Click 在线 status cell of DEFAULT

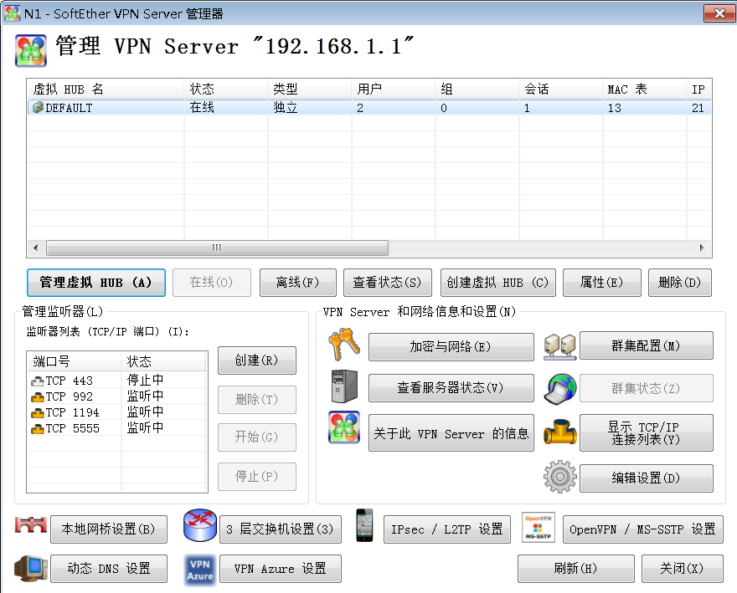[x=202, y=108]
